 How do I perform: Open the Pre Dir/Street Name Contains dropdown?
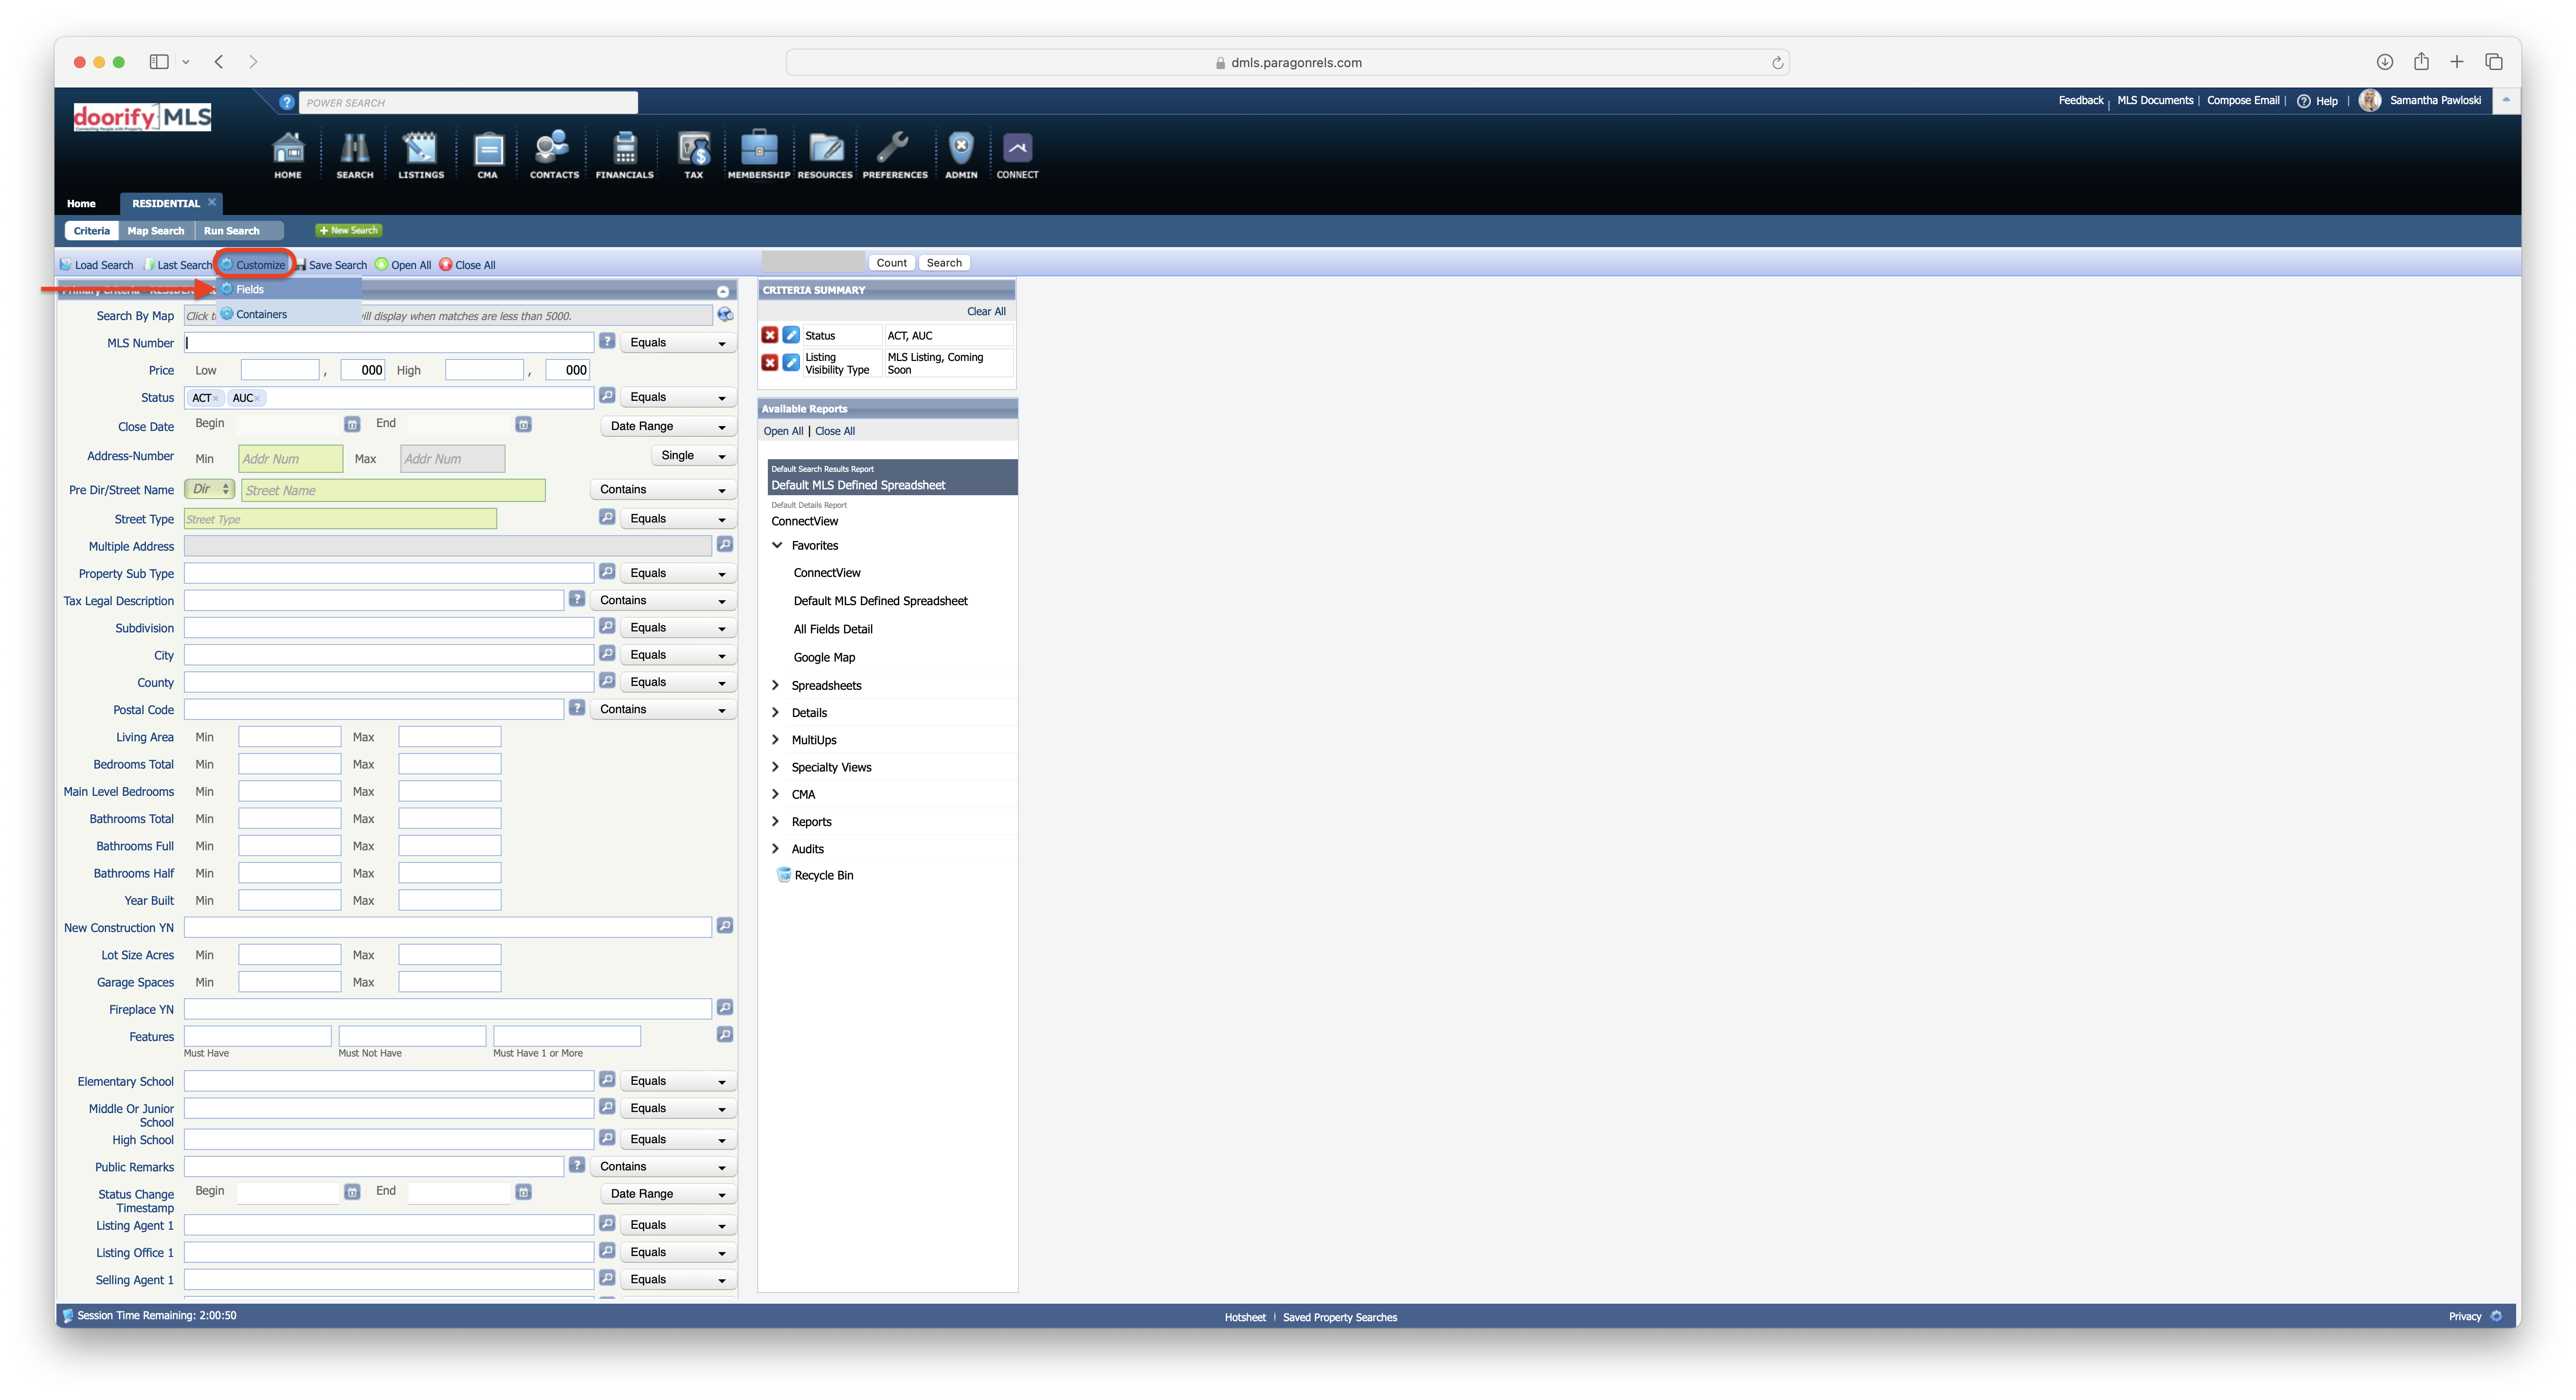pyautogui.click(x=664, y=490)
